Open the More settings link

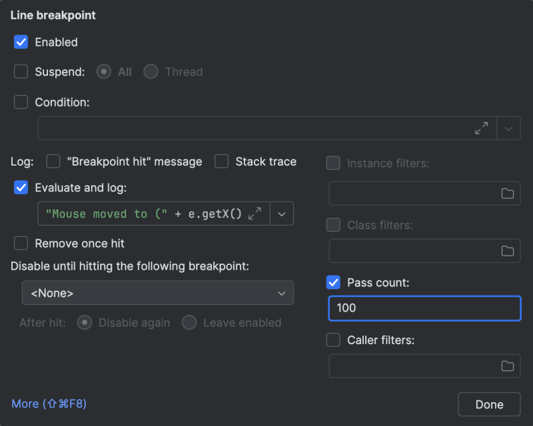49,403
